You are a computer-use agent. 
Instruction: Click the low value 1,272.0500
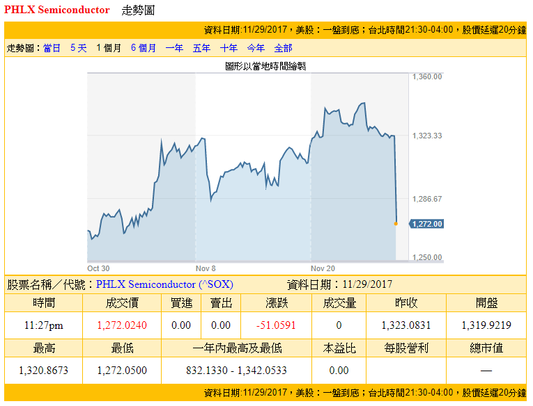click(x=122, y=371)
